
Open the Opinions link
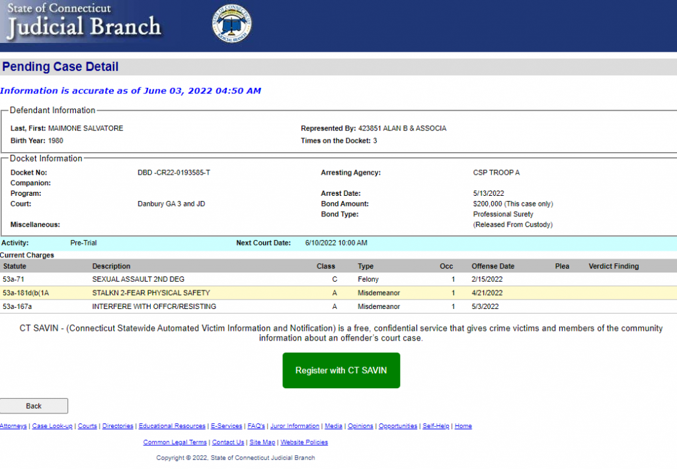pyautogui.click(x=360, y=426)
